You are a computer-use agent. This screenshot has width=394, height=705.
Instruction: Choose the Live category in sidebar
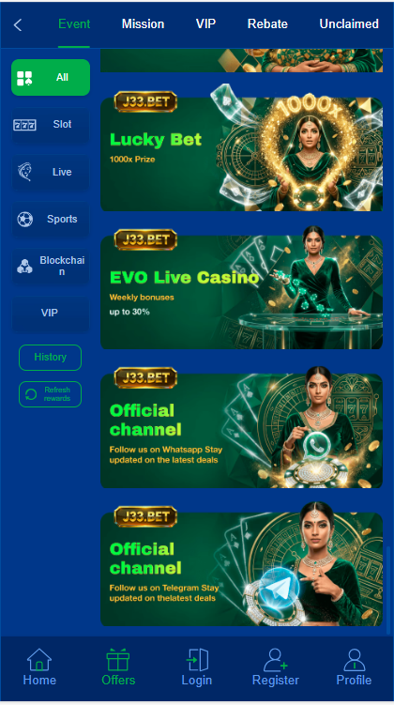tap(51, 172)
